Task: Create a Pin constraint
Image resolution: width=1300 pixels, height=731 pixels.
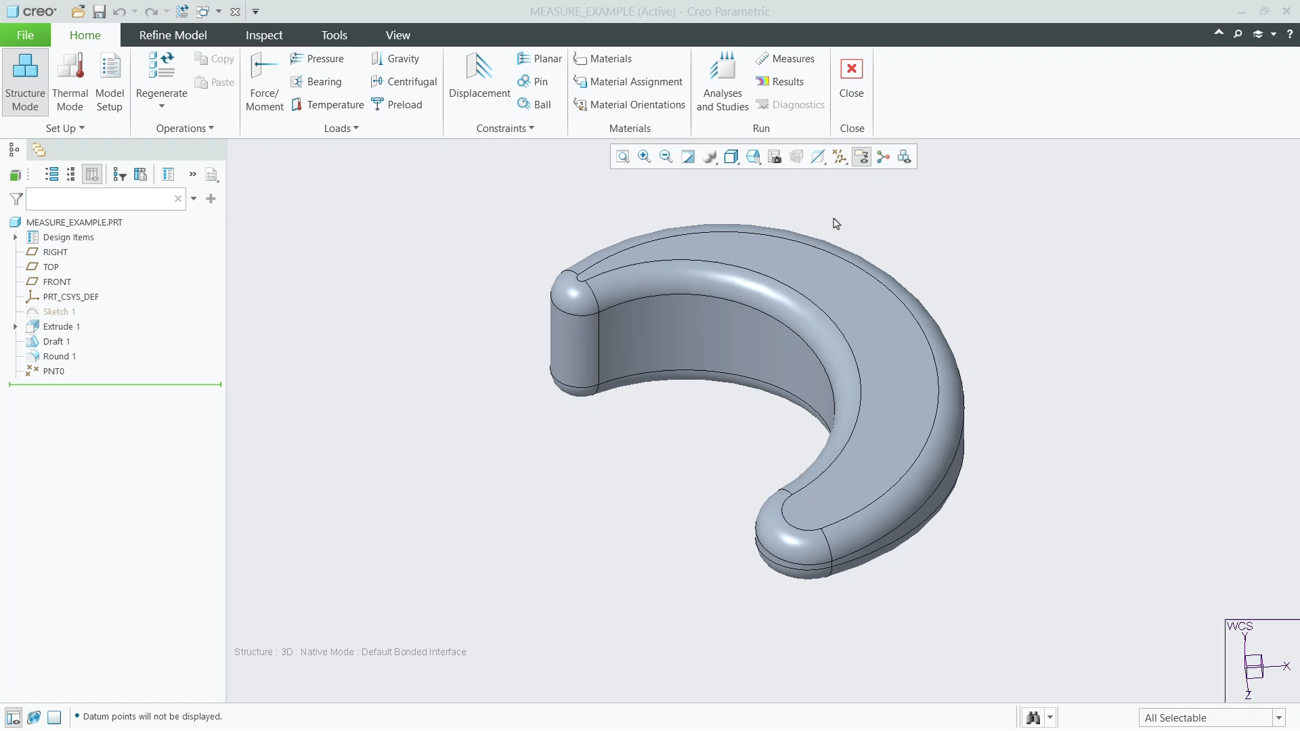Action: tap(532, 82)
